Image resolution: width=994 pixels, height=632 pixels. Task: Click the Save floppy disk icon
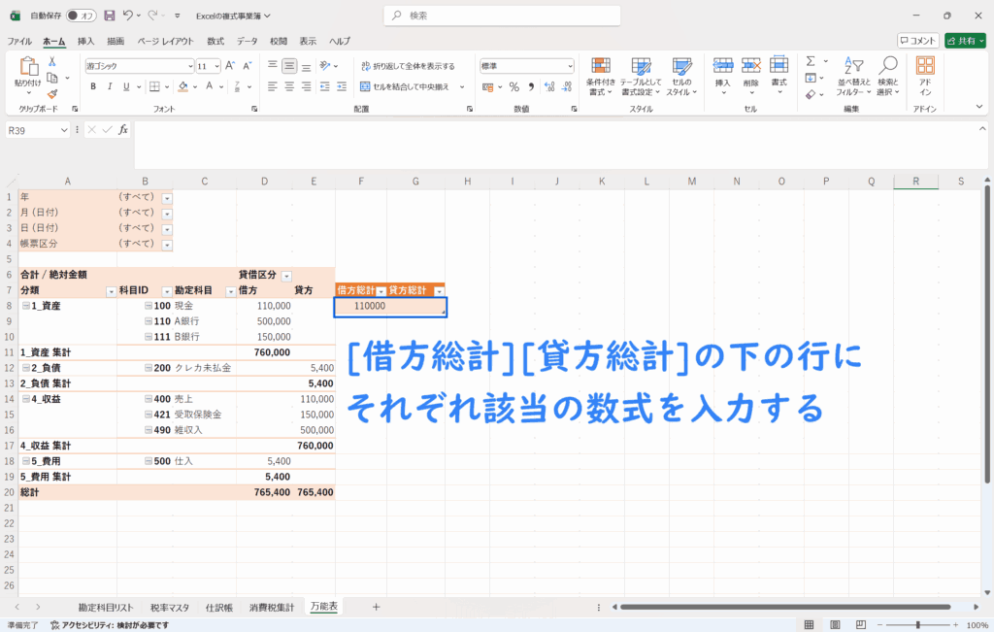[109, 16]
